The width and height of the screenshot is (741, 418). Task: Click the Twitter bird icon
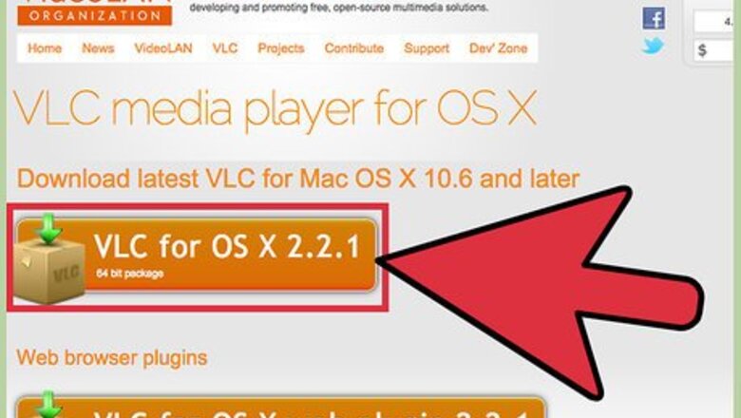(x=653, y=47)
